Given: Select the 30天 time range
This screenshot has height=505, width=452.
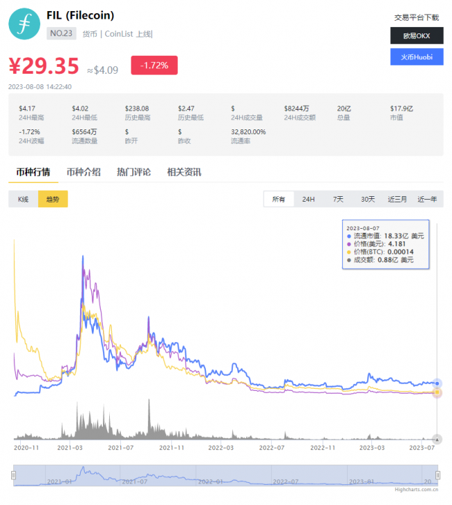Looking at the screenshot, I should click(x=368, y=199).
